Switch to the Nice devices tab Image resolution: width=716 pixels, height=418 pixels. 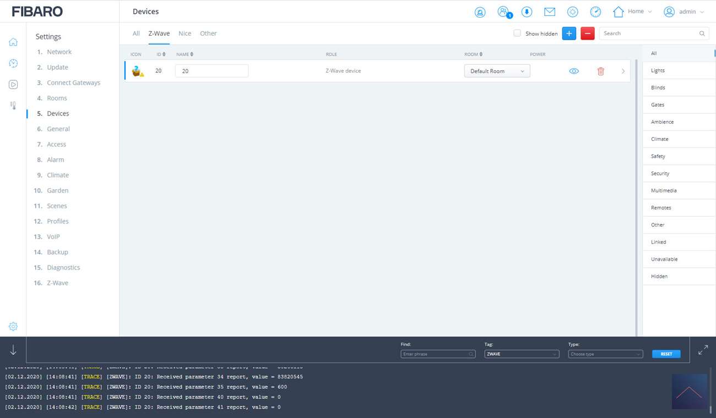pyautogui.click(x=185, y=34)
